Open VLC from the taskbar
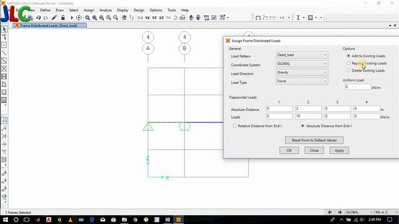The height and width of the screenshot is (224, 399). (x=70, y=220)
